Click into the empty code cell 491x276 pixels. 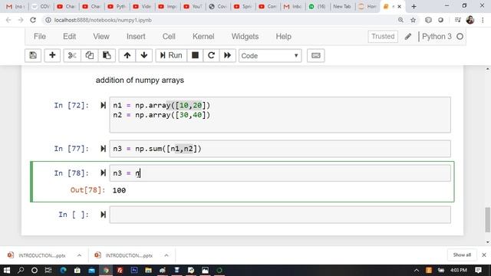[280, 215]
